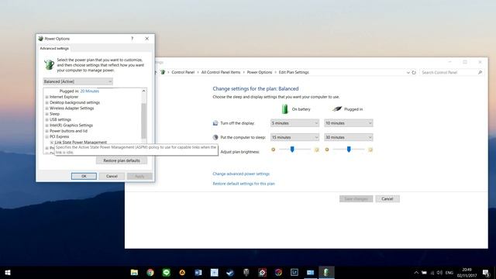Click the ENG language indicator
Screen dimensions: 496x279
[449, 272]
